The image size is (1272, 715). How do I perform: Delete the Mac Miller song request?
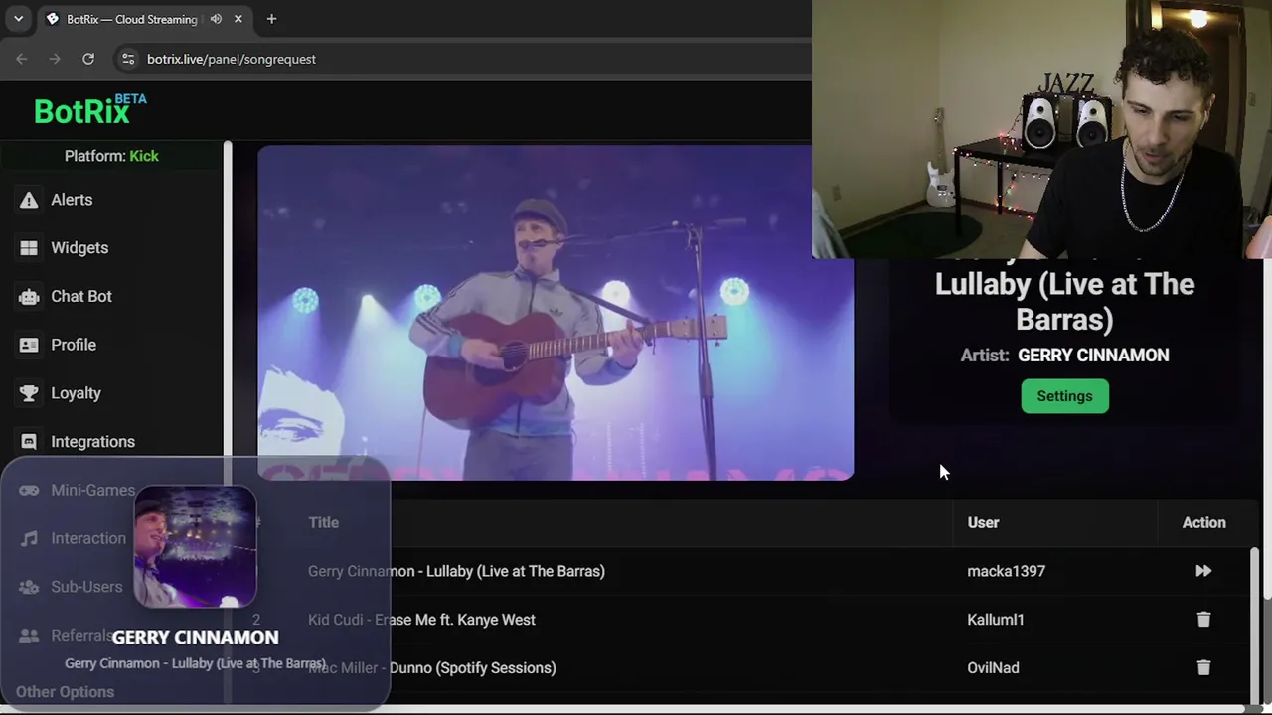tap(1203, 668)
